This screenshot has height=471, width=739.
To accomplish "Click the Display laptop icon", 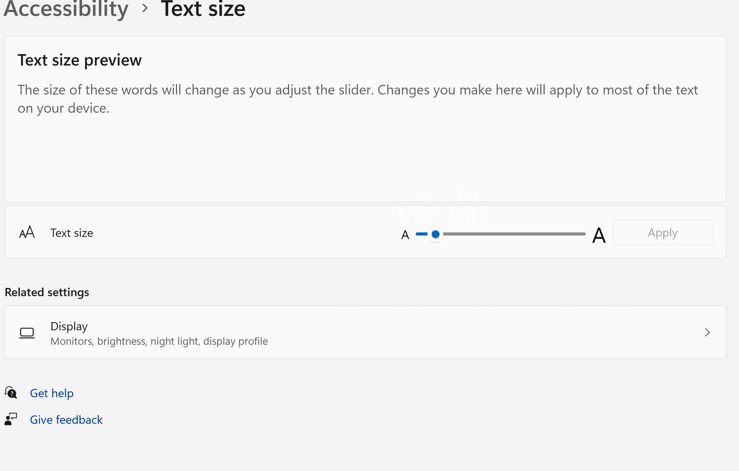I will pos(27,333).
